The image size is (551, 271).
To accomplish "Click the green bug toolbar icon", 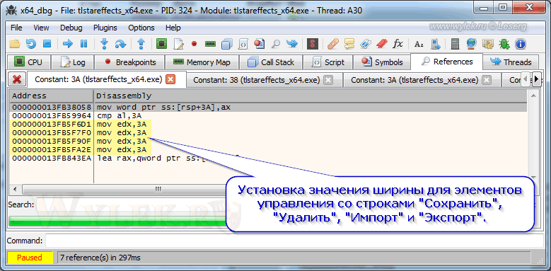I will point(504,44).
